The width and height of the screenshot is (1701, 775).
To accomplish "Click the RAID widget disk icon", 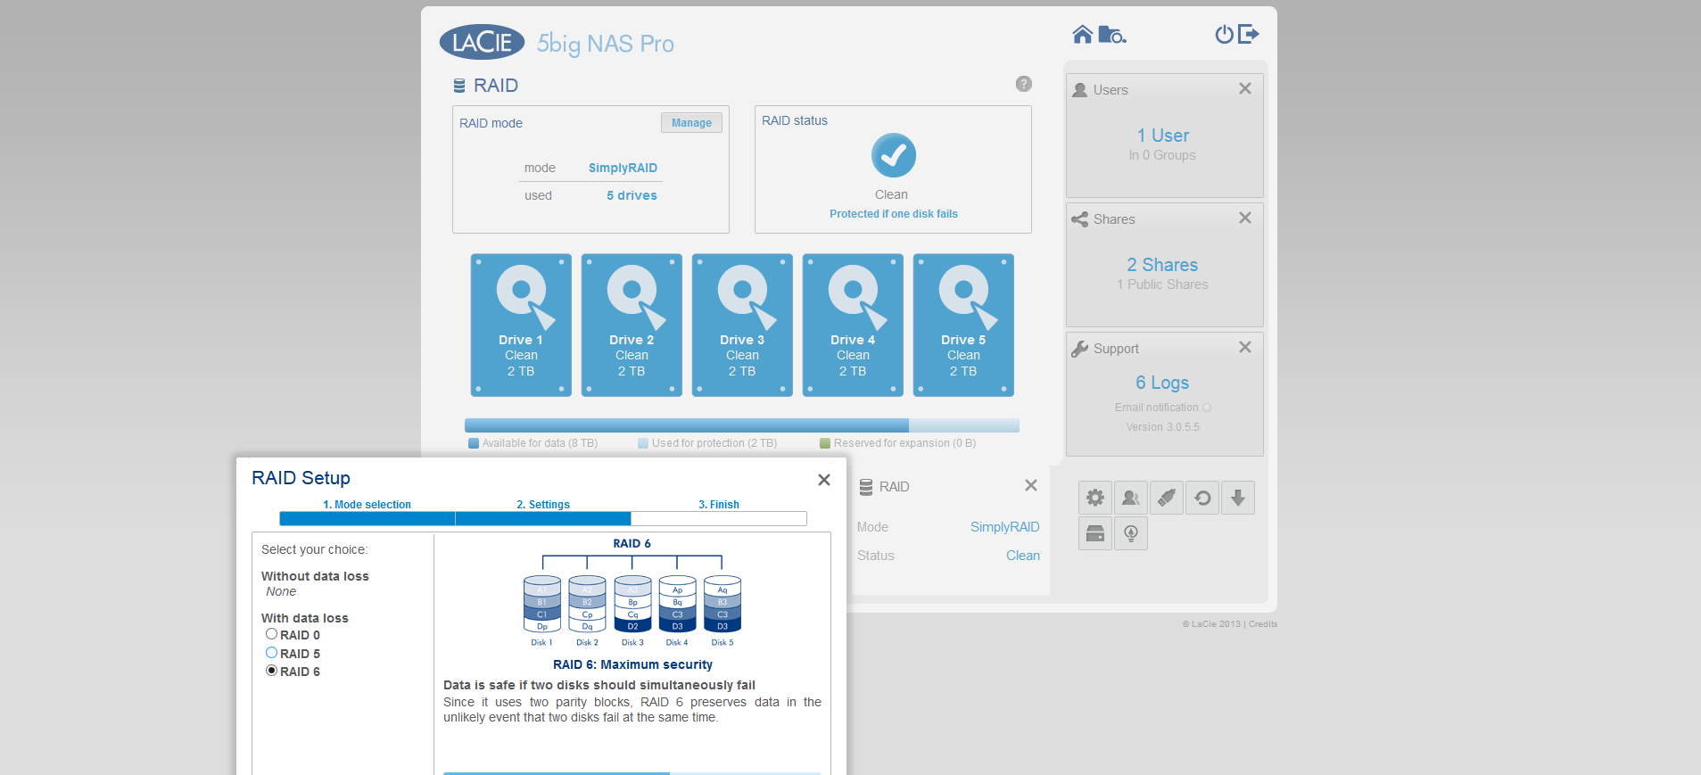I will (866, 487).
